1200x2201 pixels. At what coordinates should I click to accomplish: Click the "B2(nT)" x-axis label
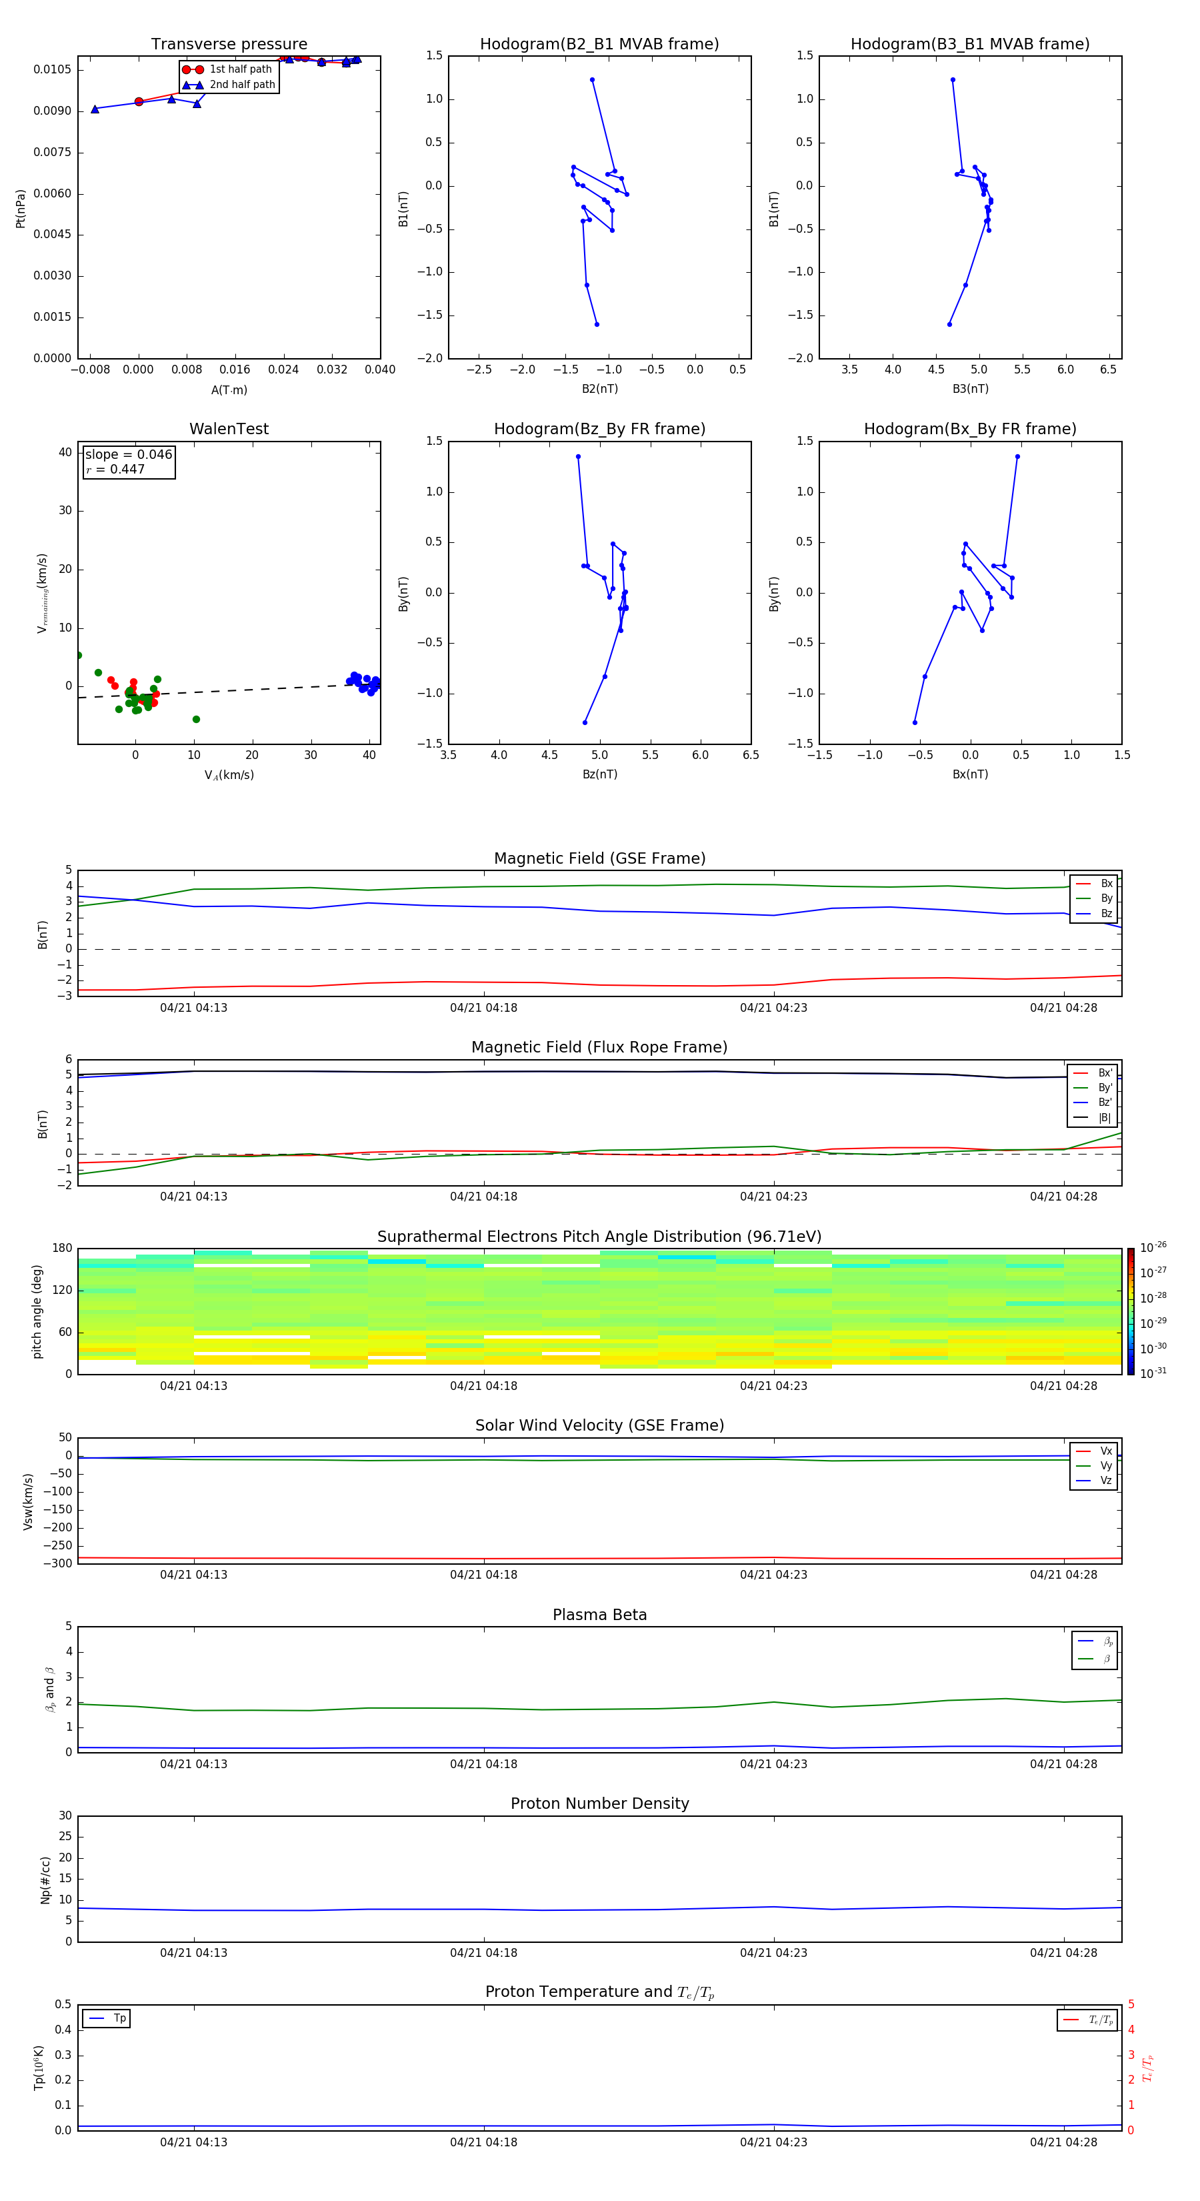click(599, 389)
